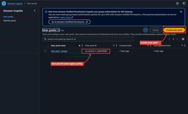Select Identity pools in the sidebar
This screenshot has height=114, width=188.
(x=10, y=20)
